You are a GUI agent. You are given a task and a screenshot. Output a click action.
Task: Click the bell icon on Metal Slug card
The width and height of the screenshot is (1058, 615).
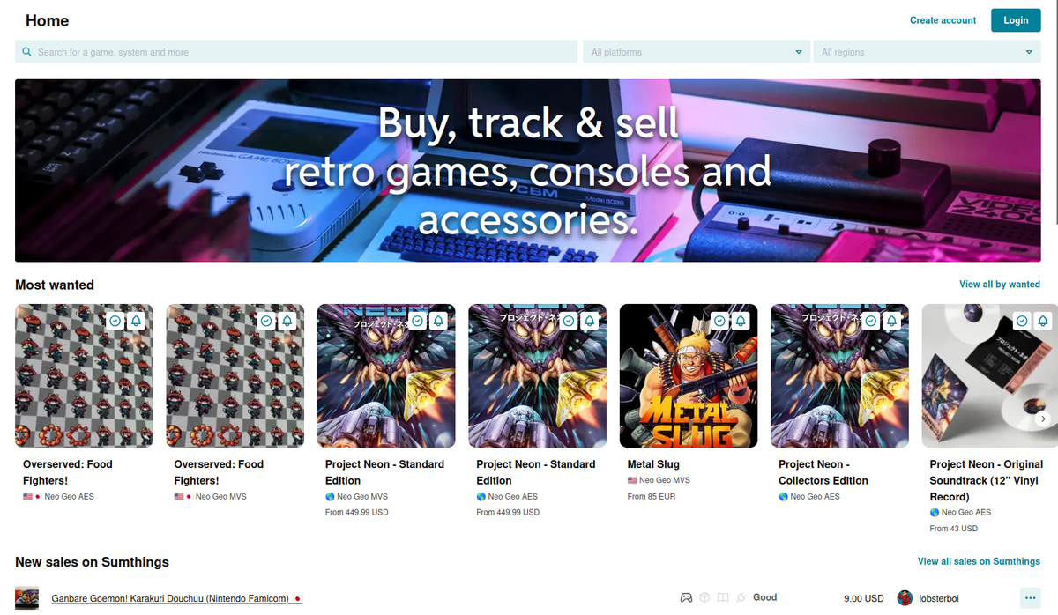point(741,322)
